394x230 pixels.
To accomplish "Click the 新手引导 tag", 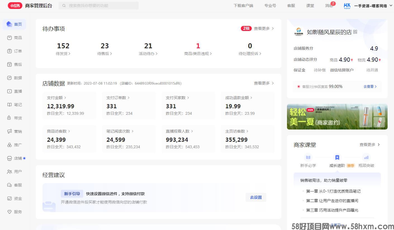I will (72, 194).
